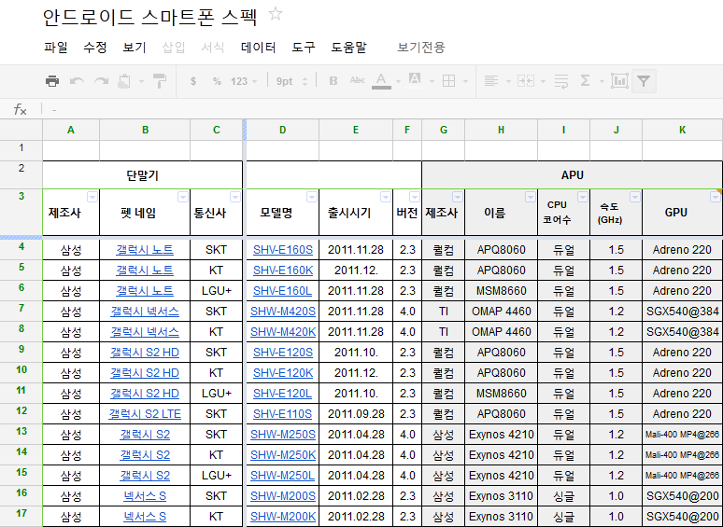
Task: Click the currency format dollar icon
Action: (192, 81)
